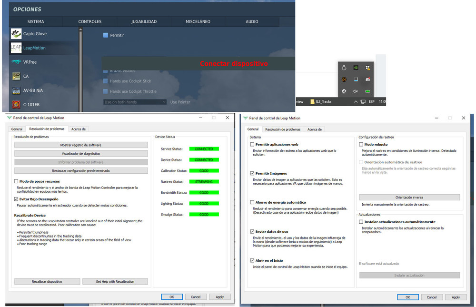The width and height of the screenshot is (476, 307).
Task: Click OK in the troubleshooting window
Action: [172, 297]
